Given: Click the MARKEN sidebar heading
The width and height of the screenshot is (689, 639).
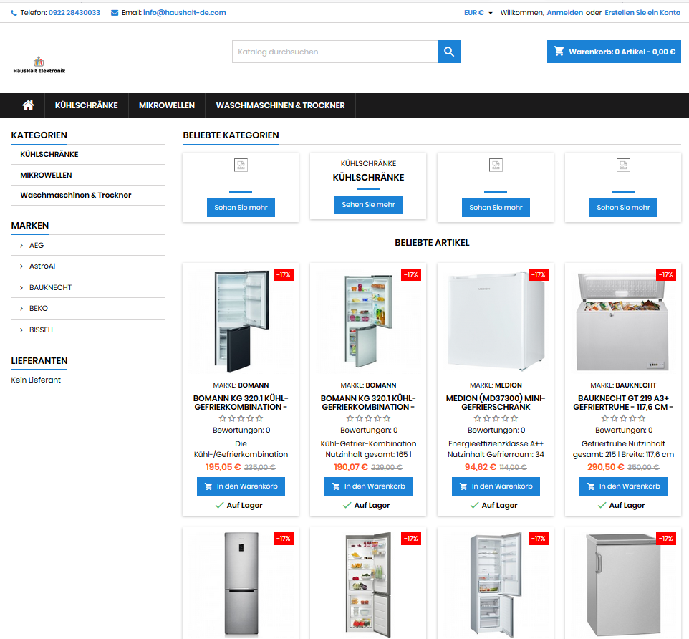Looking at the screenshot, I should tap(30, 226).
